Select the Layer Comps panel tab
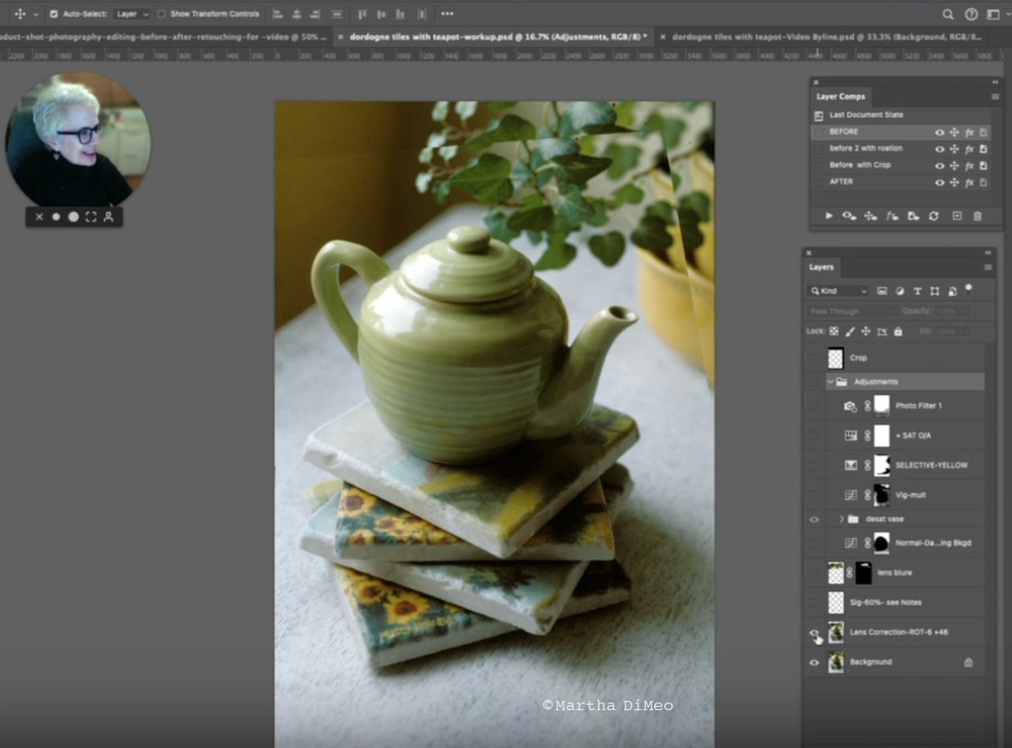 841,97
